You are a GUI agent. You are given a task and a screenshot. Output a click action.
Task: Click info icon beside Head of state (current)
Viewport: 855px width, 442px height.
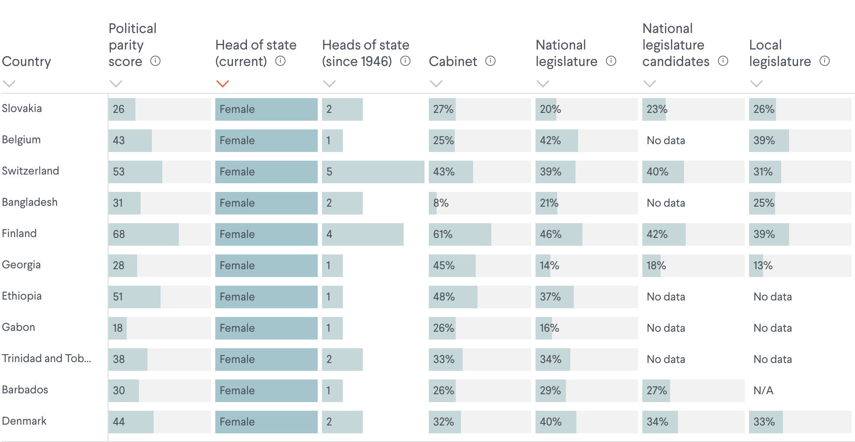[280, 61]
